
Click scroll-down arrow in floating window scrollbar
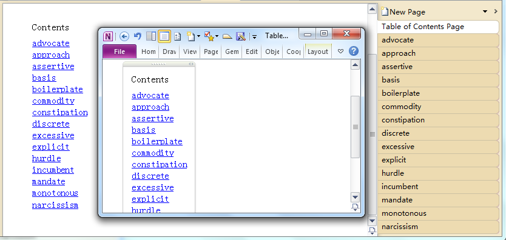356,197
